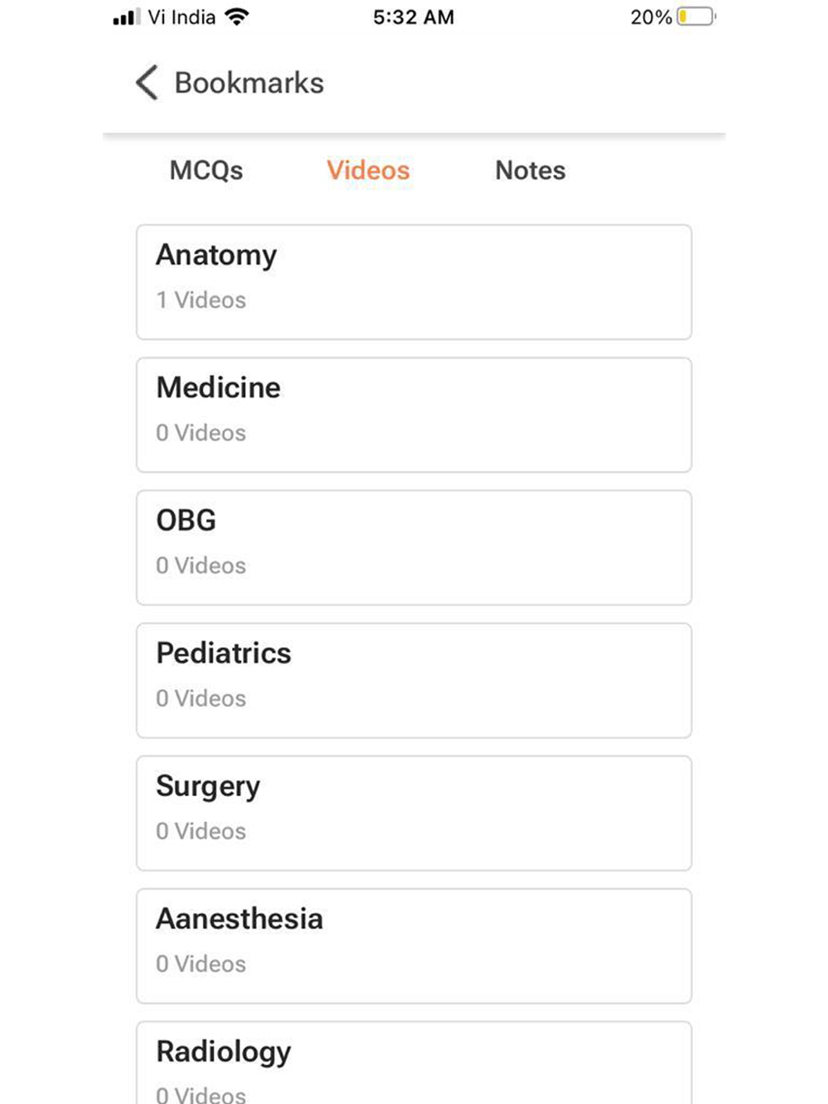Screen dimensions: 828x1104
Task: Tap the cellular signal bars icon
Action: (x=126, y=17)
